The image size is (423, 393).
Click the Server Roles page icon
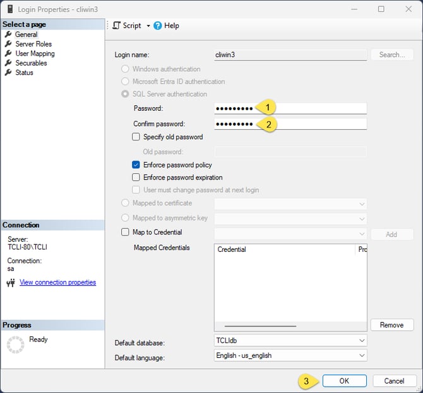(x=8, y=44)
